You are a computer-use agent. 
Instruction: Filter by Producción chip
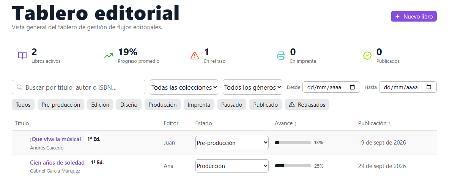point(162,105)
